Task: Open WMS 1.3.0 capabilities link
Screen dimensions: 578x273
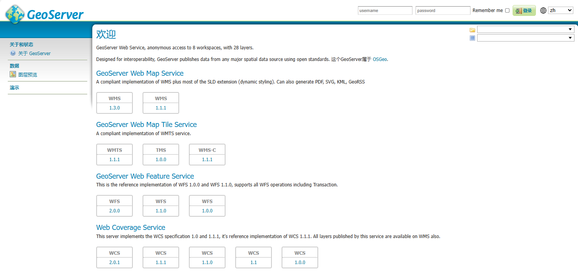Action: 115,108
